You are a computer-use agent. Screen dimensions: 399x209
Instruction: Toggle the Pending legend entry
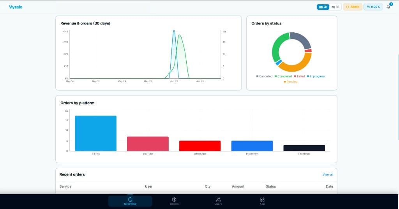pyautogui.click(x=291, y=82)
